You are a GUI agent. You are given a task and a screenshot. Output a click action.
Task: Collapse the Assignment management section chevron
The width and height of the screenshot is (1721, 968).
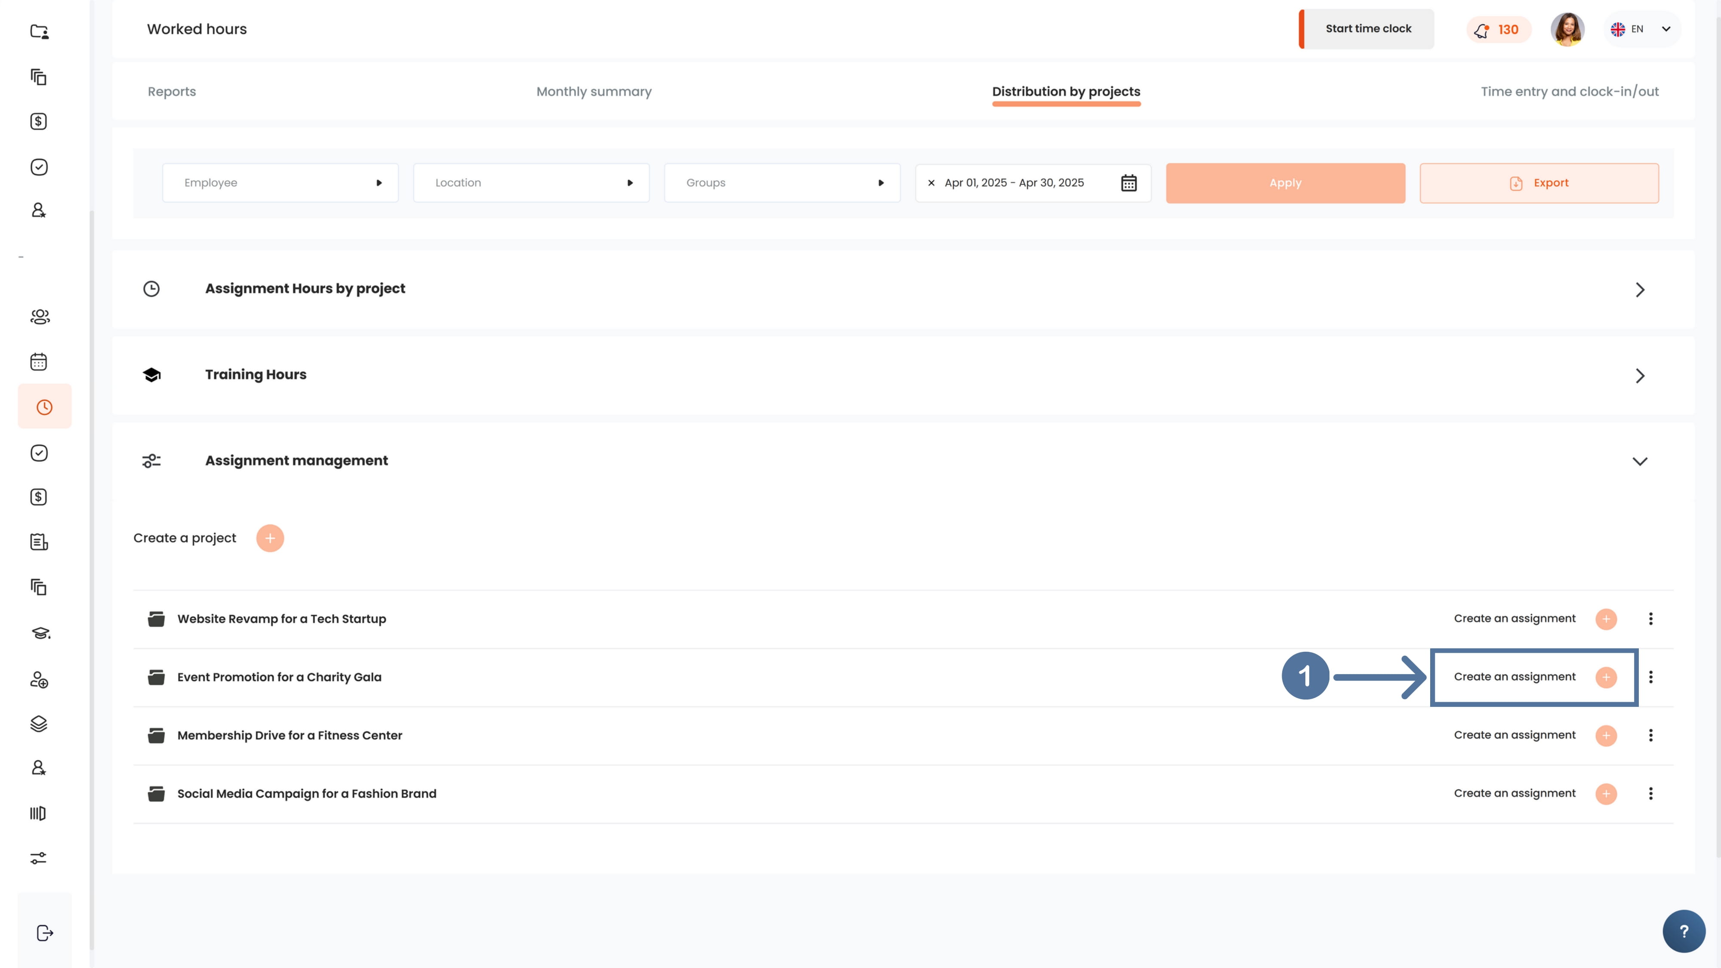point(1640,462)
